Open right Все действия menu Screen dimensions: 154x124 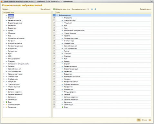[x=146, y=9]
